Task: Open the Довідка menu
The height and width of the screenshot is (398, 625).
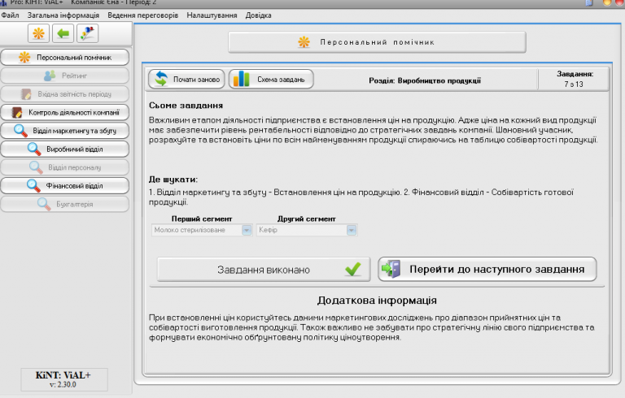Action: (x=258, y=15)
